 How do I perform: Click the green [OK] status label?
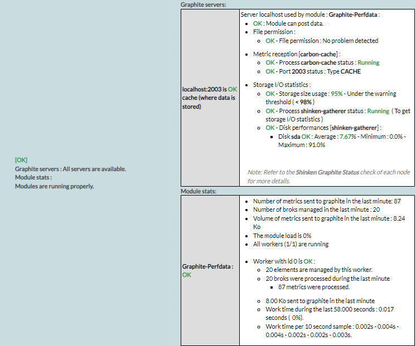pyautogui.click(x=21, y=160)
